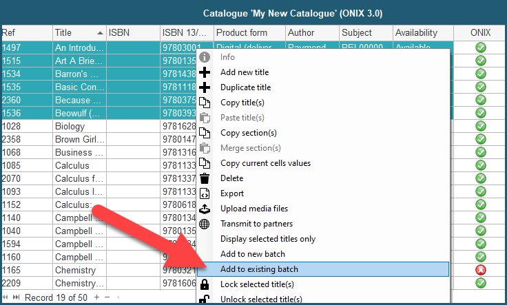Viewport: 507px width, 305px height.
Task: Sort by Title column header
Action: (x=79, y=32)
